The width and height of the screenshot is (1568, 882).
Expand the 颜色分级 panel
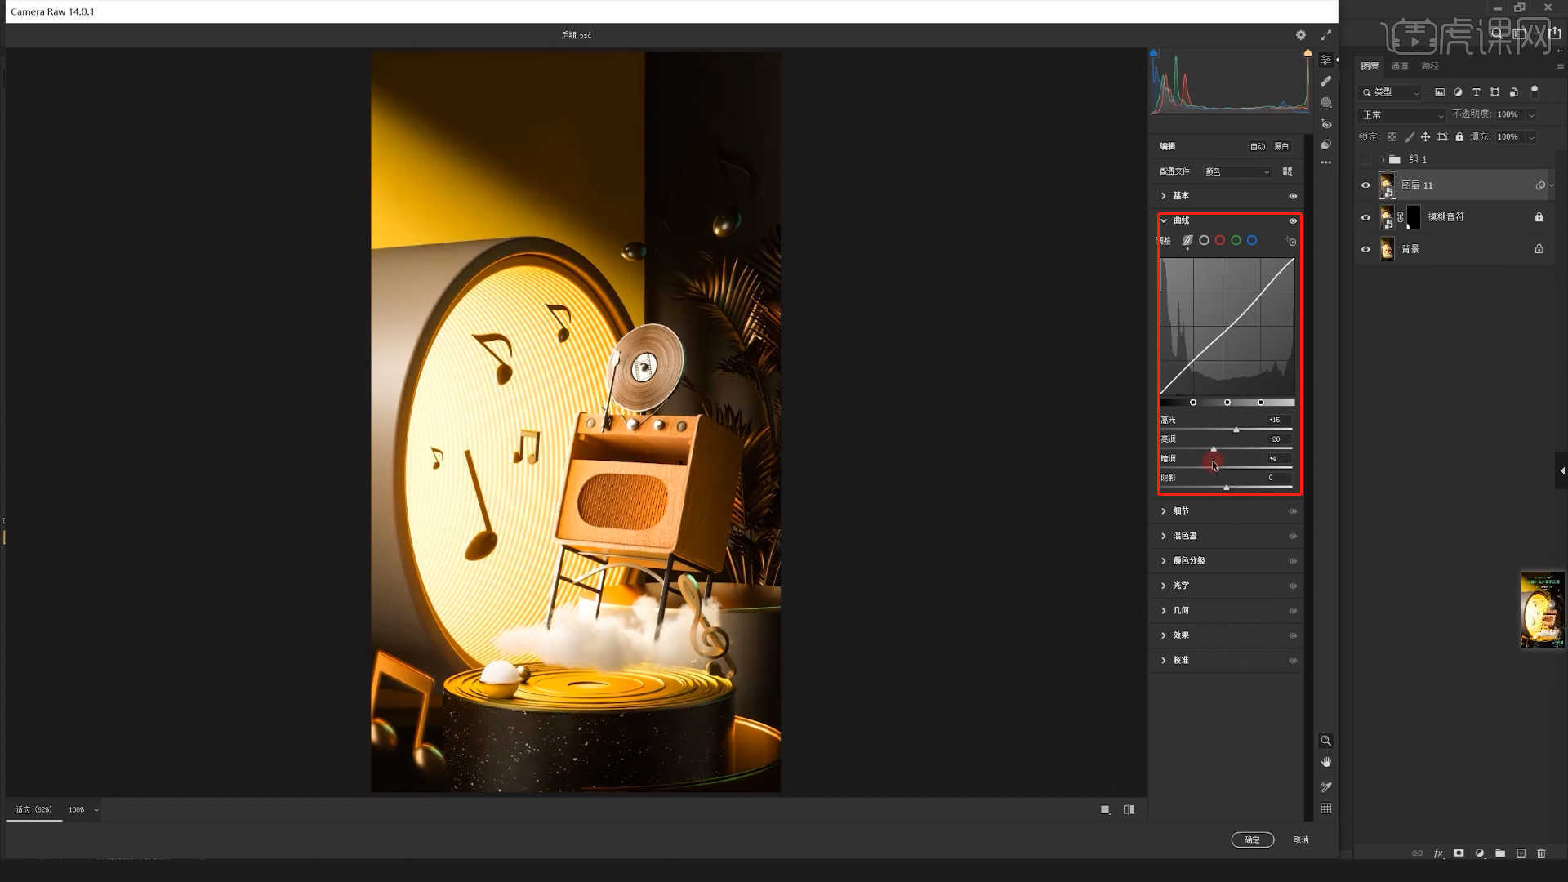point(1164,561)
